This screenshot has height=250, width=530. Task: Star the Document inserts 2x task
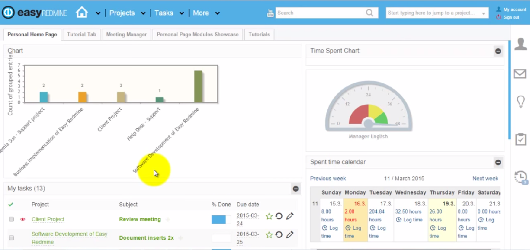coord(269,235)
